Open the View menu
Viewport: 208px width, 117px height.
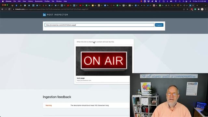tap(24, 1)
